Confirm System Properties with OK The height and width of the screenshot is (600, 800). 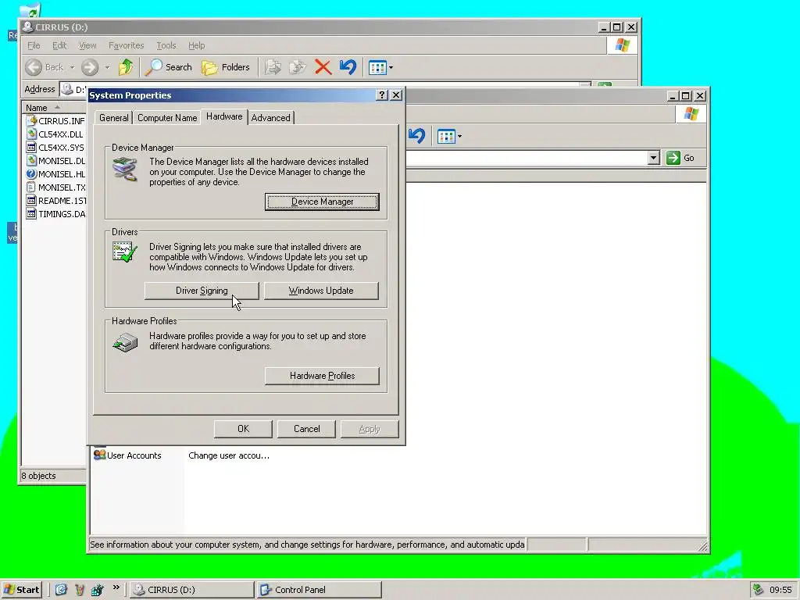(243, 429)
